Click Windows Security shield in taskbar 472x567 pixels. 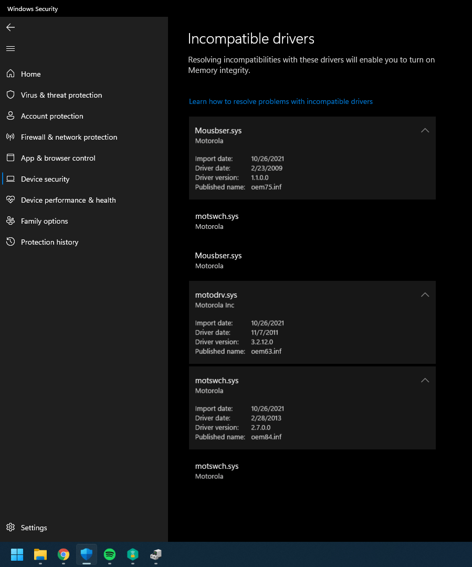coord(87,554)
